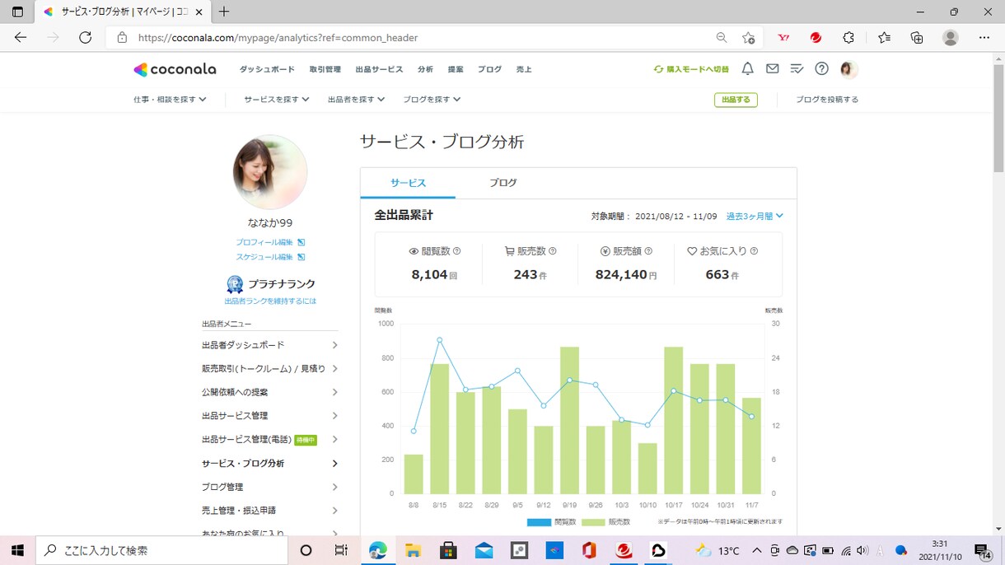
Task: Open Microsoft Edge from the taskbar
Action: click(x=378, y=550)
